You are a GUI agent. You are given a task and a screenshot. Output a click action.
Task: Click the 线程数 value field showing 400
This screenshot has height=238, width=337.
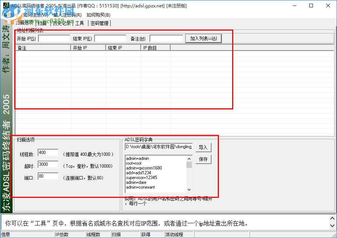click(48, 153)
